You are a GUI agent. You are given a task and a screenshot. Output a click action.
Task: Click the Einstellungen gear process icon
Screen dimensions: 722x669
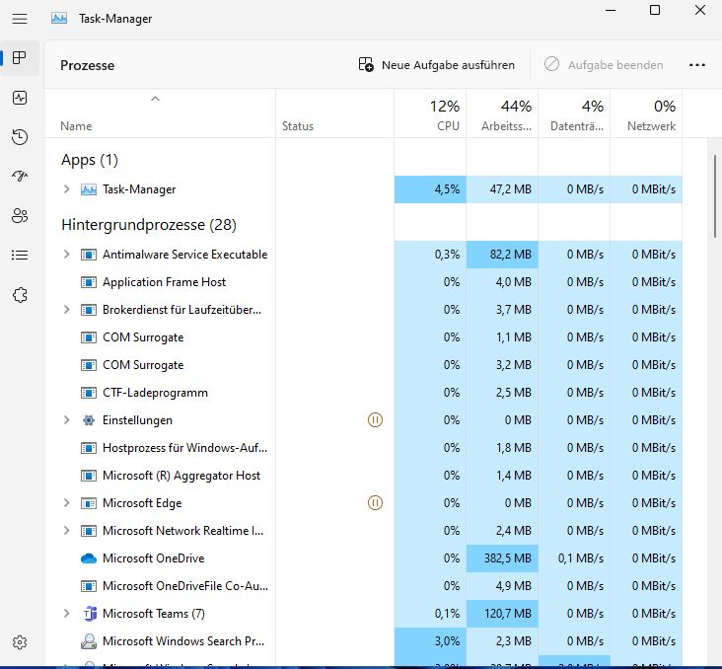89,420
